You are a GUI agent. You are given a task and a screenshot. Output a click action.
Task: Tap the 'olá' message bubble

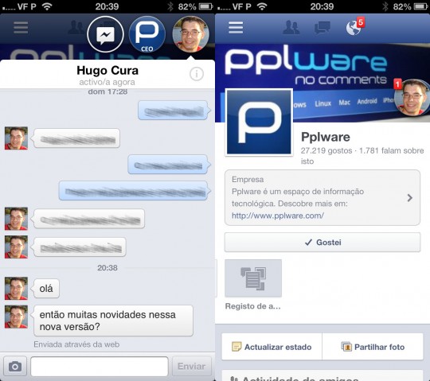click(46, 289)
